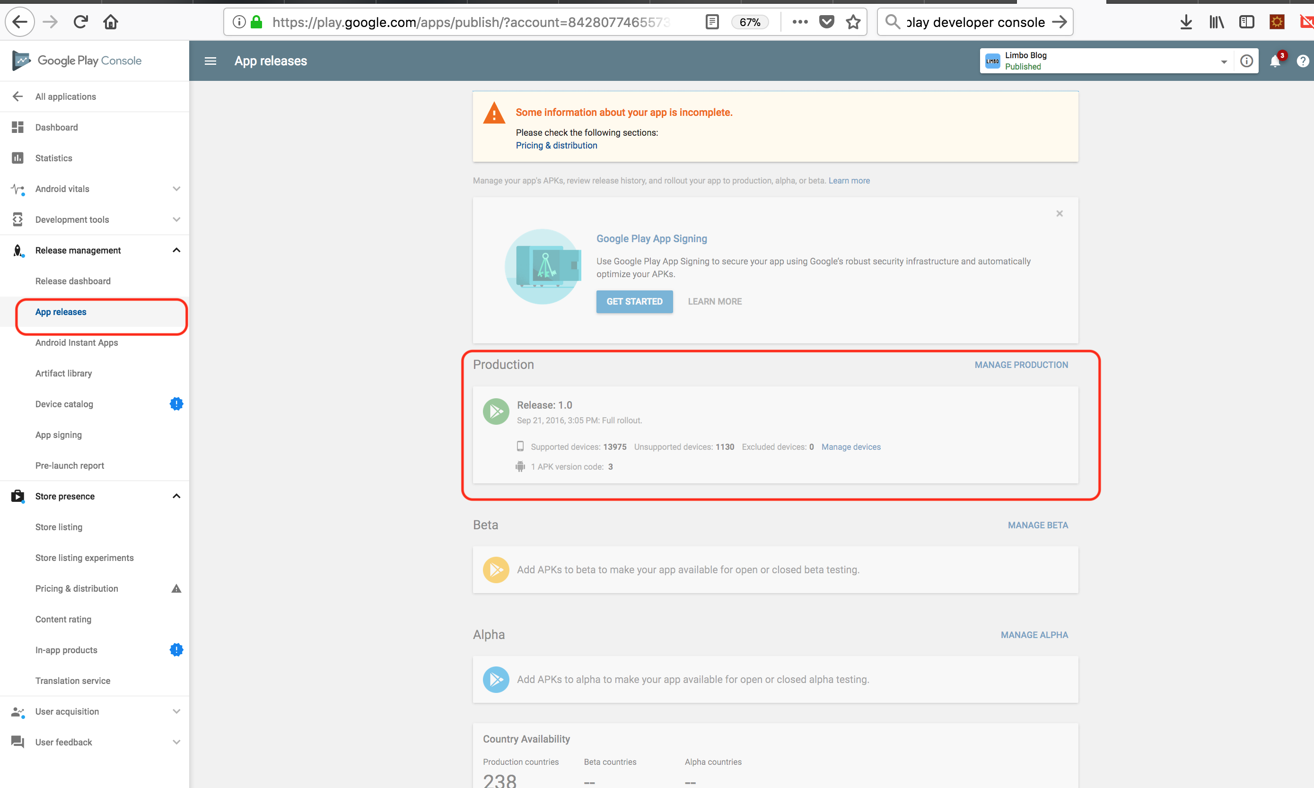Click the Store presence icon
The width and height of the screenshot is (1314, 788).
(18, 496)
